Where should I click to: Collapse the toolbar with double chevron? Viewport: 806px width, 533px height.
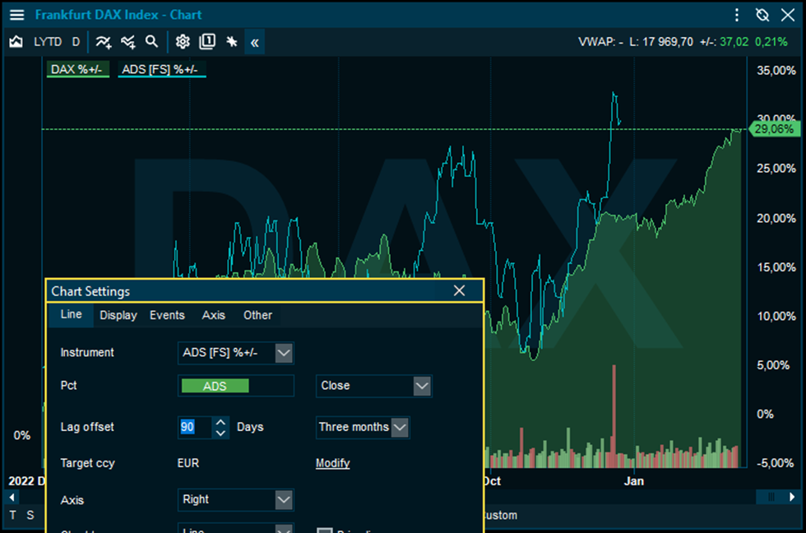(x=255, y=42)
